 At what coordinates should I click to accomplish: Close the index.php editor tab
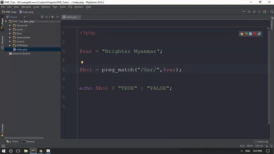point(79,17)
